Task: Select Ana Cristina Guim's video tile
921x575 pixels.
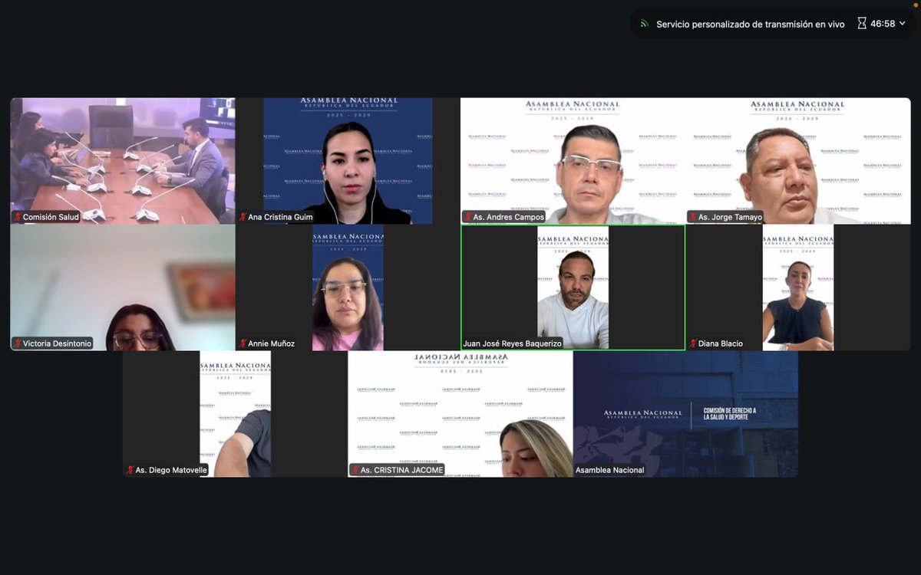Action: [x=348, y=161]
